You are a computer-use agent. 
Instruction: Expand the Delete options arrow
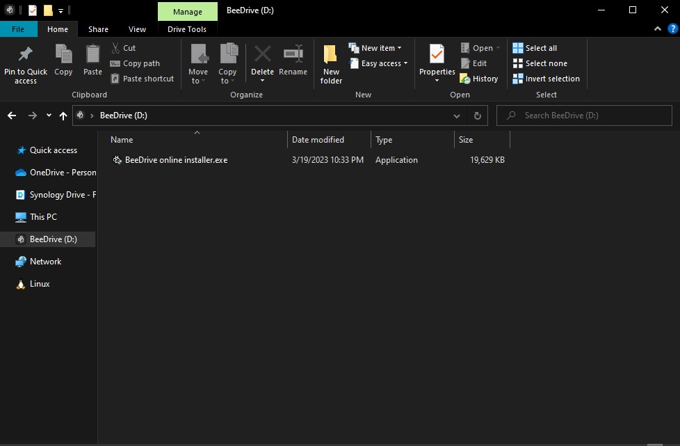coord(262,81)
